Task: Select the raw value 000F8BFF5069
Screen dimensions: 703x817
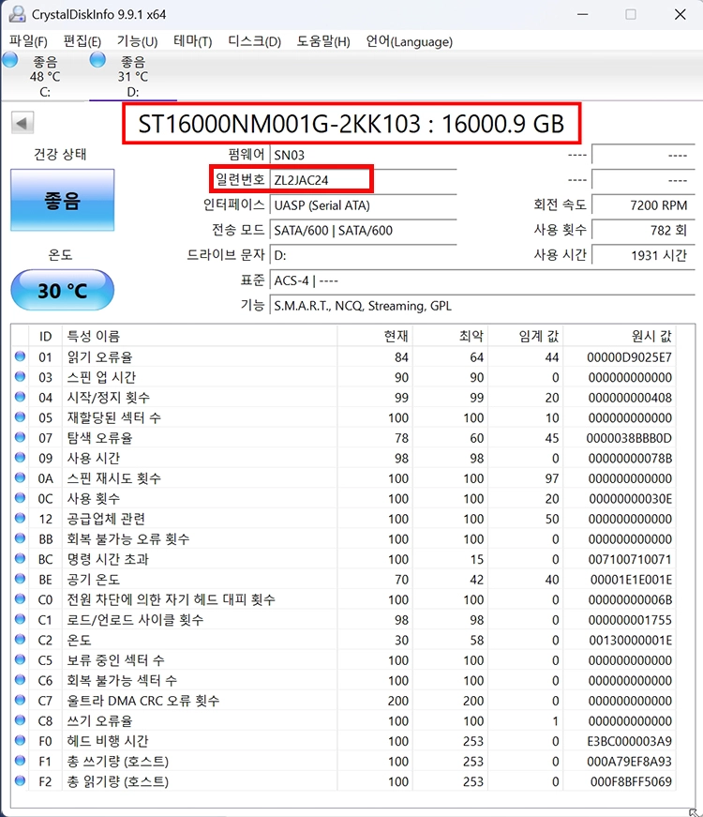Action: [631, 781]
